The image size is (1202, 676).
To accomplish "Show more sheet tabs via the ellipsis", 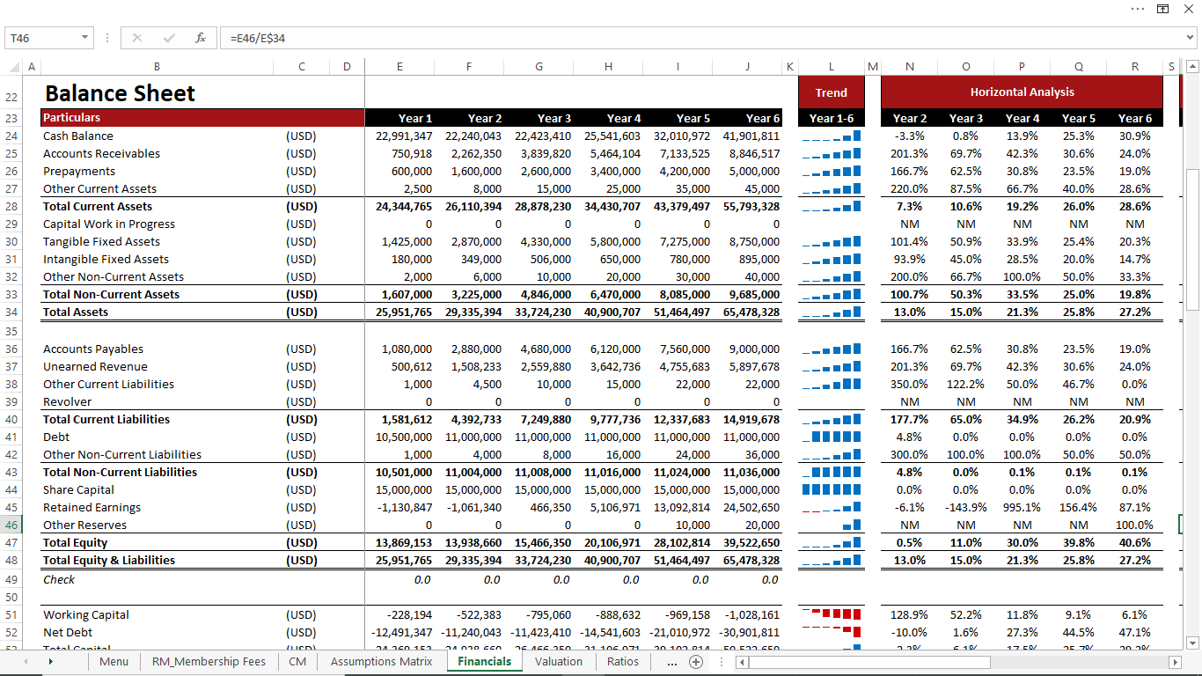I will pyautogui.click(x=672, y=662).
